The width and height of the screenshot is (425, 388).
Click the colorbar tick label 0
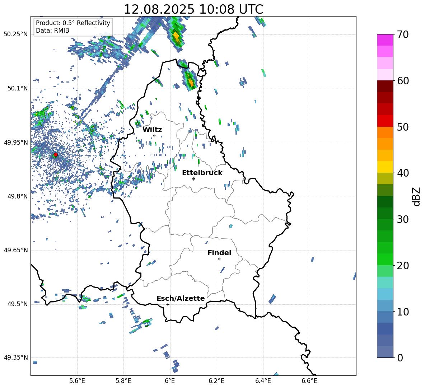coord(400,358)
